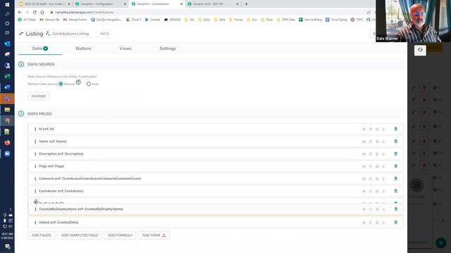Click the ADD FORM button

coord(154,235)
